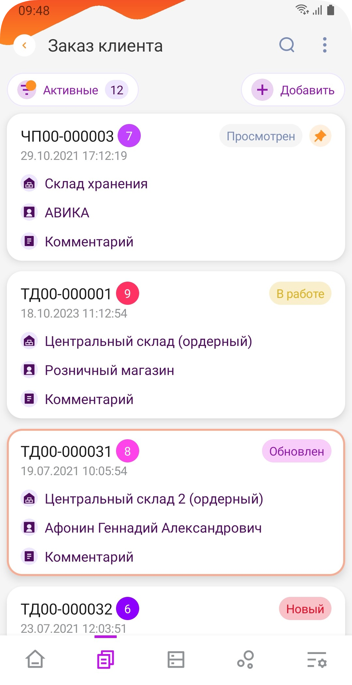
Task: Tap the В работе status label
Action: point(300,293)
